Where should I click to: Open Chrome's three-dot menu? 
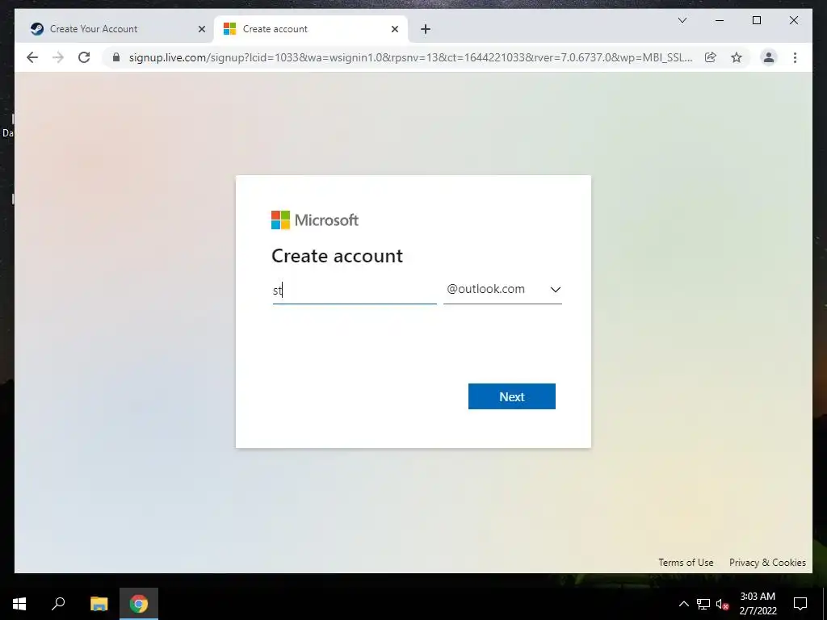795,57
